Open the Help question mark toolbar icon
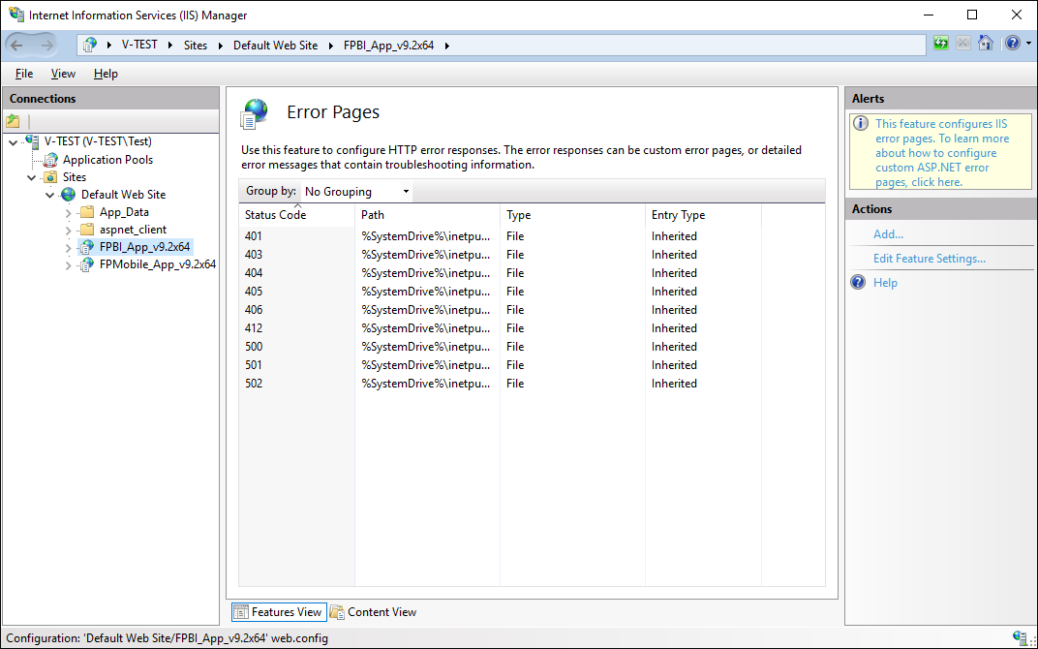Screen dimensions: 1038x649 coord(1010,44)
